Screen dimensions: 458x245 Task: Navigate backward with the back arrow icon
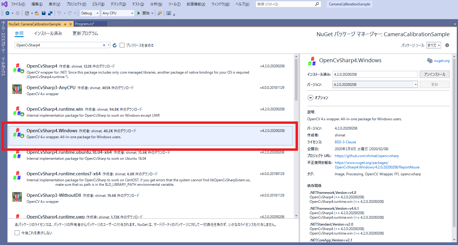point(7,13)
